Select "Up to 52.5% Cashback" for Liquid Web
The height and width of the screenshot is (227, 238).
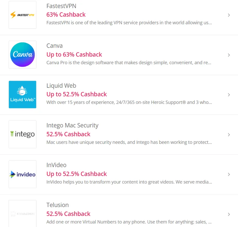pos(77,94)
